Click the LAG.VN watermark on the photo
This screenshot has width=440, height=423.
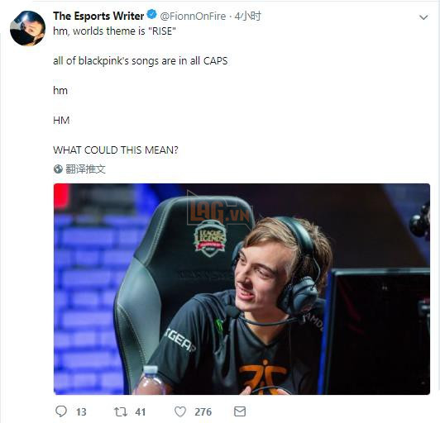(219, 212)
